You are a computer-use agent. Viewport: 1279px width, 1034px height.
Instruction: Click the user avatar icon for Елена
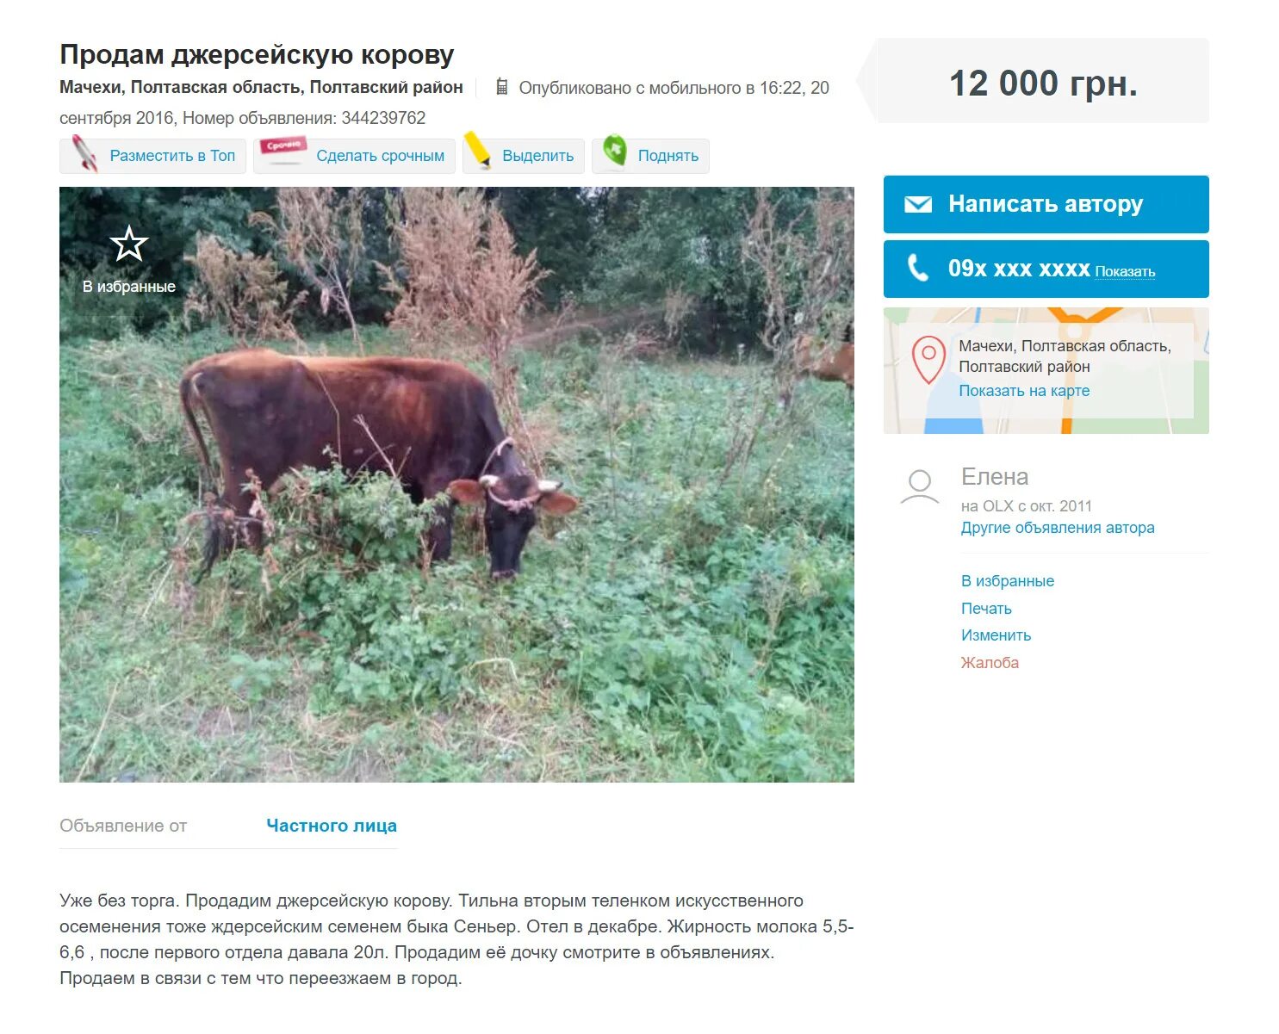(920, 486)
